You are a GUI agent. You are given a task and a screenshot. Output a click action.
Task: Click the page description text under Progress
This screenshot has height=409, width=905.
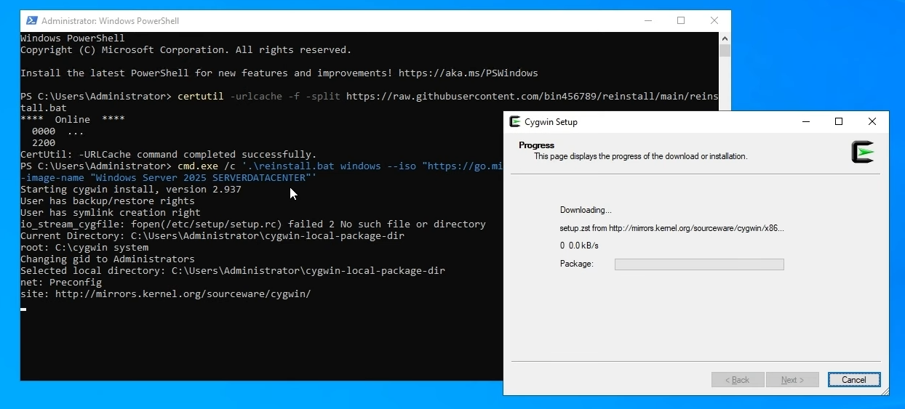tap(641, 156)
